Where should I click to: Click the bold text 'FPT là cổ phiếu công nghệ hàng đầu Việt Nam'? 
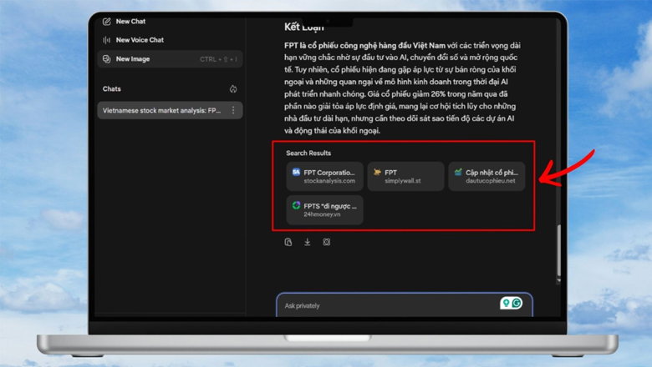coord(364,46)
